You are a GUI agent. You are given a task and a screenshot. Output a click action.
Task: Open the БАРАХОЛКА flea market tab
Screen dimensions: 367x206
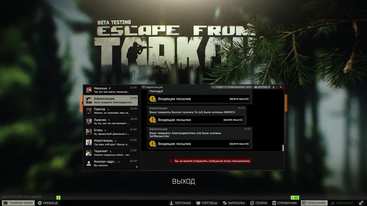(234, 203)
